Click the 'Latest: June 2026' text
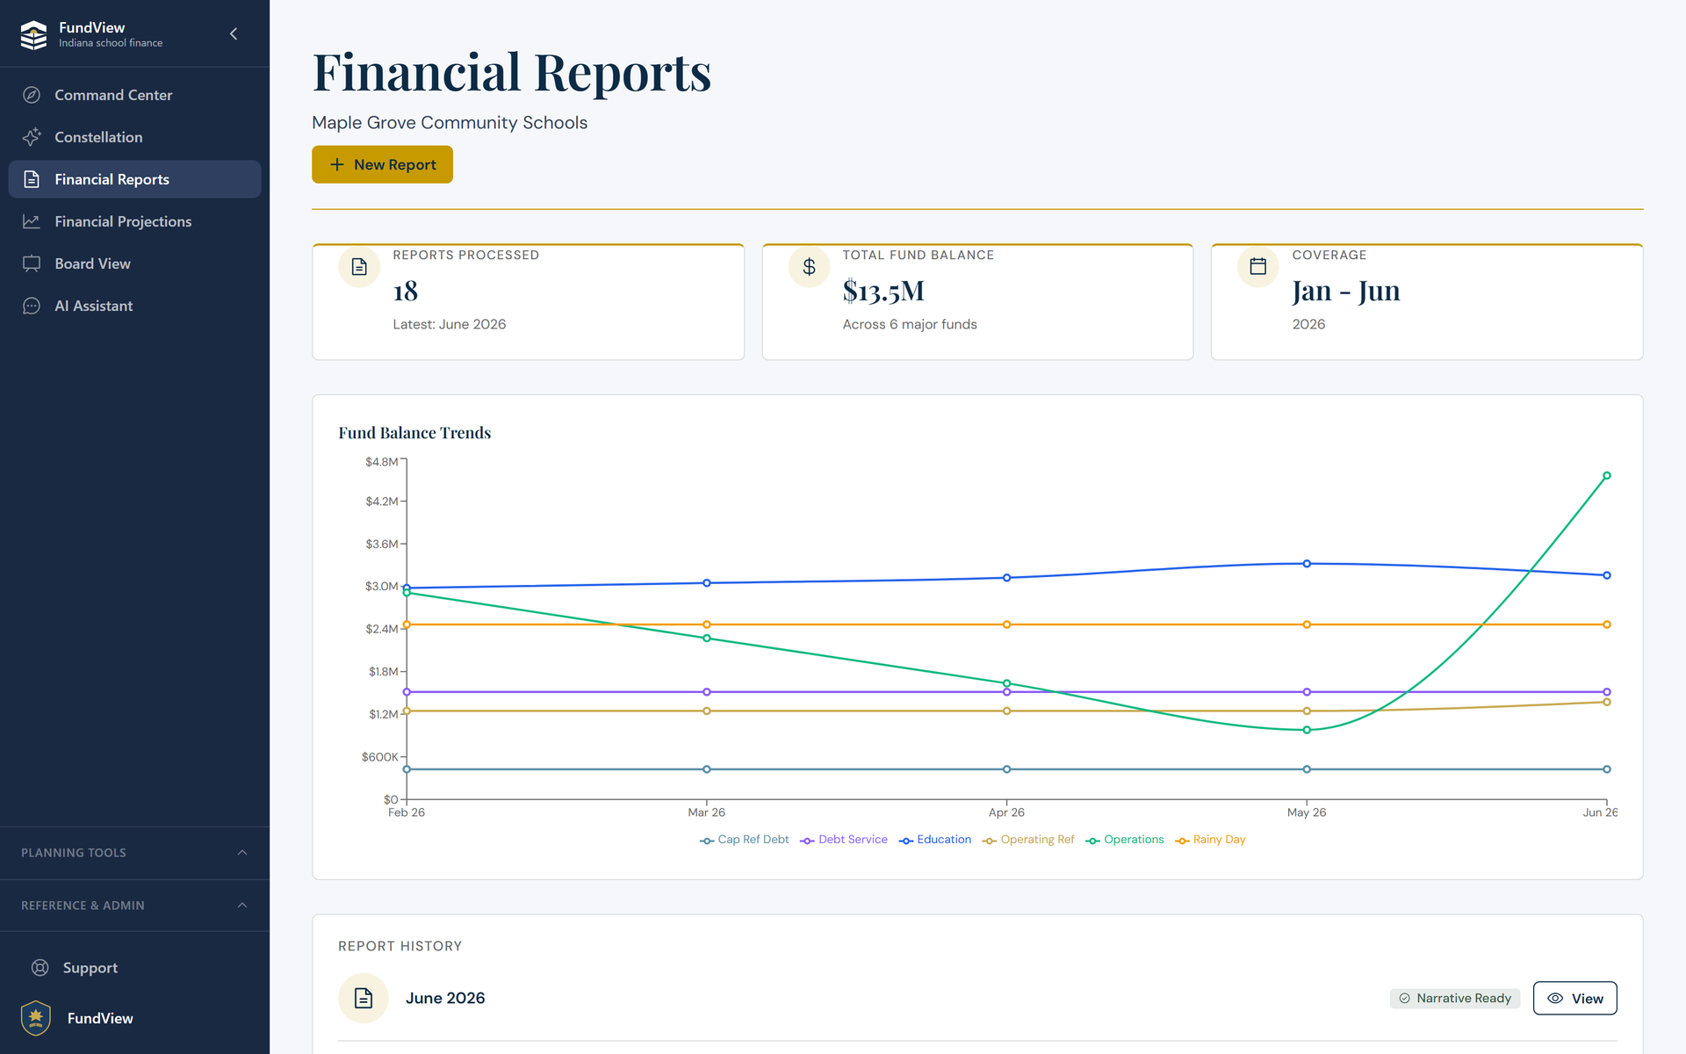1686x1054 pixels. click(x=450, y=324)
